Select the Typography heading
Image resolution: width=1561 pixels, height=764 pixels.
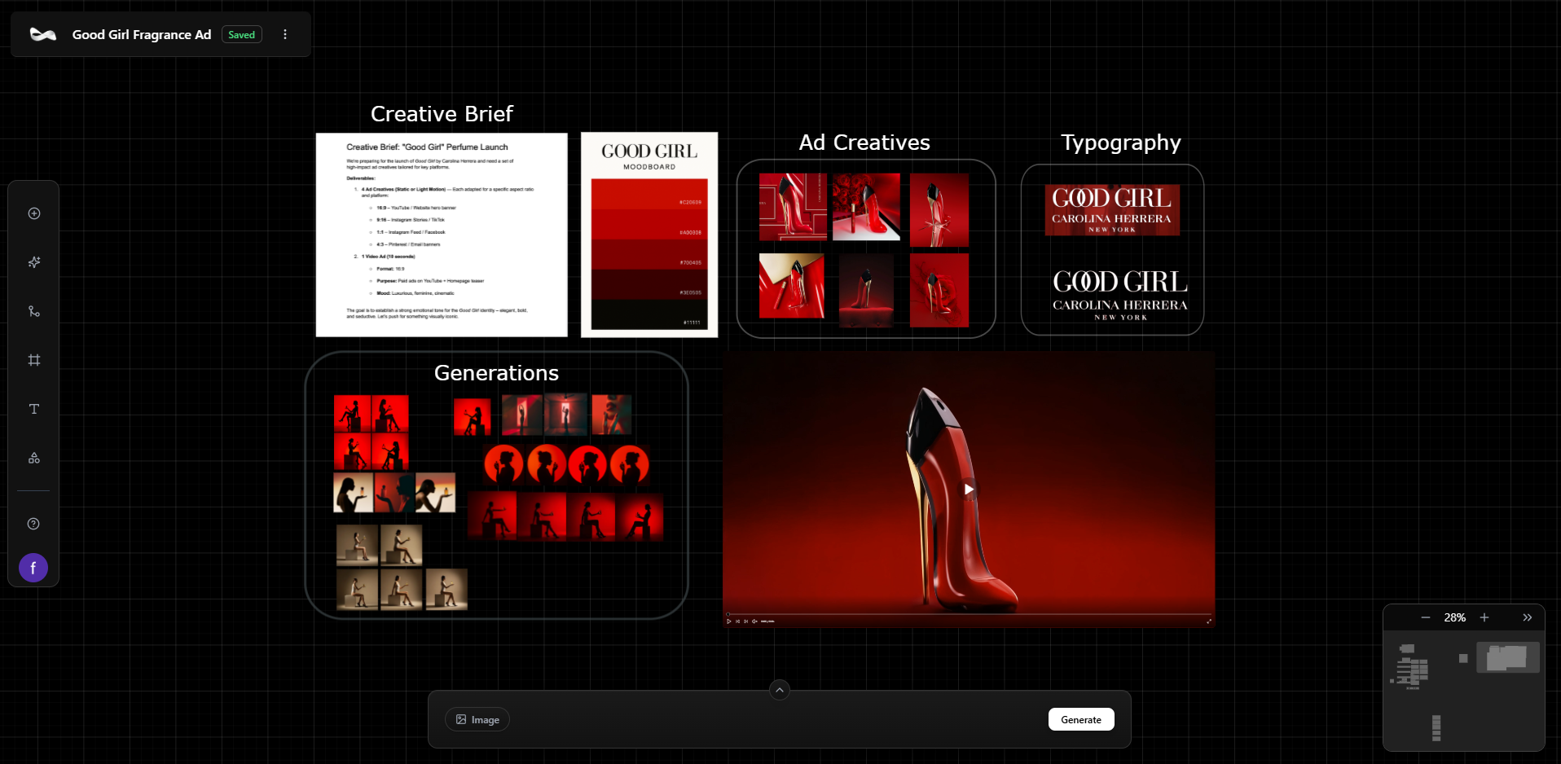1121,143
